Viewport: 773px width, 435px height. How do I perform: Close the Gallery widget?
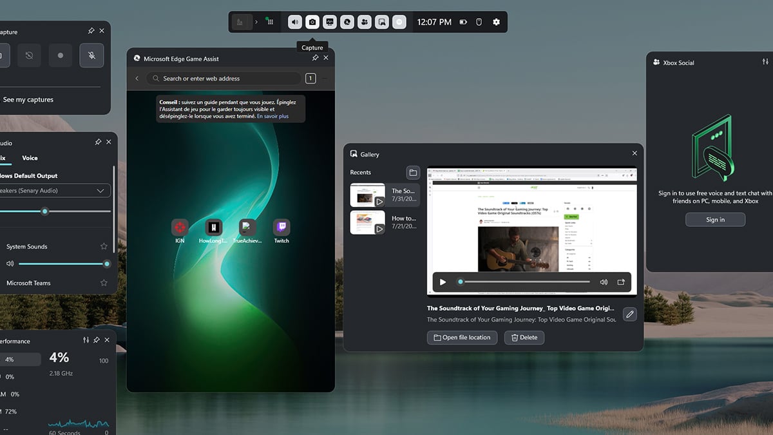[635, 153]
